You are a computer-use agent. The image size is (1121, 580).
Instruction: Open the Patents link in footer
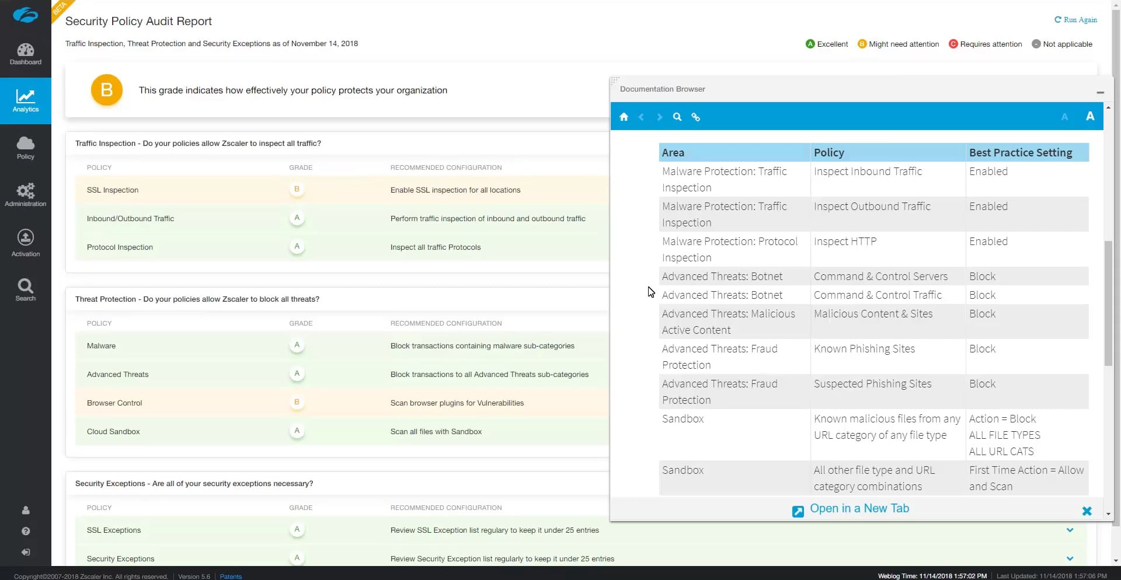click(231, 576)
